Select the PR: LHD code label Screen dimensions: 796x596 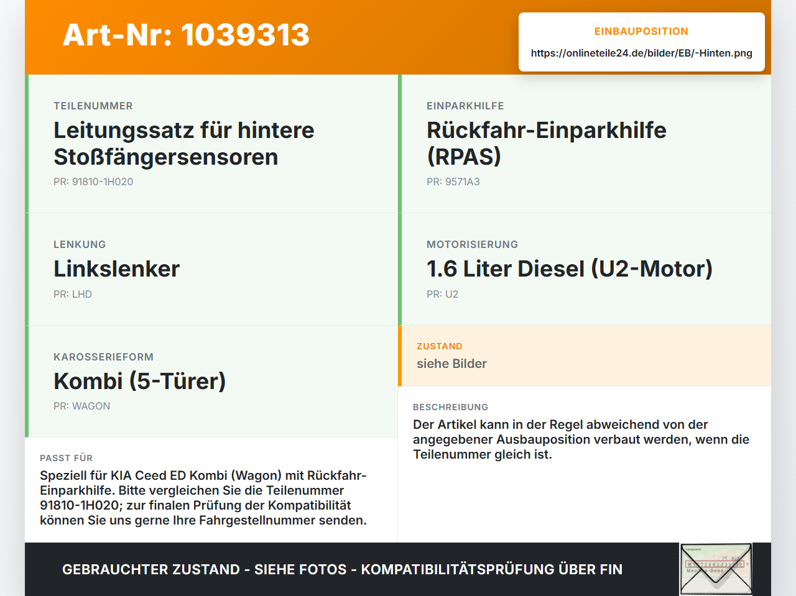pos(73,294)
